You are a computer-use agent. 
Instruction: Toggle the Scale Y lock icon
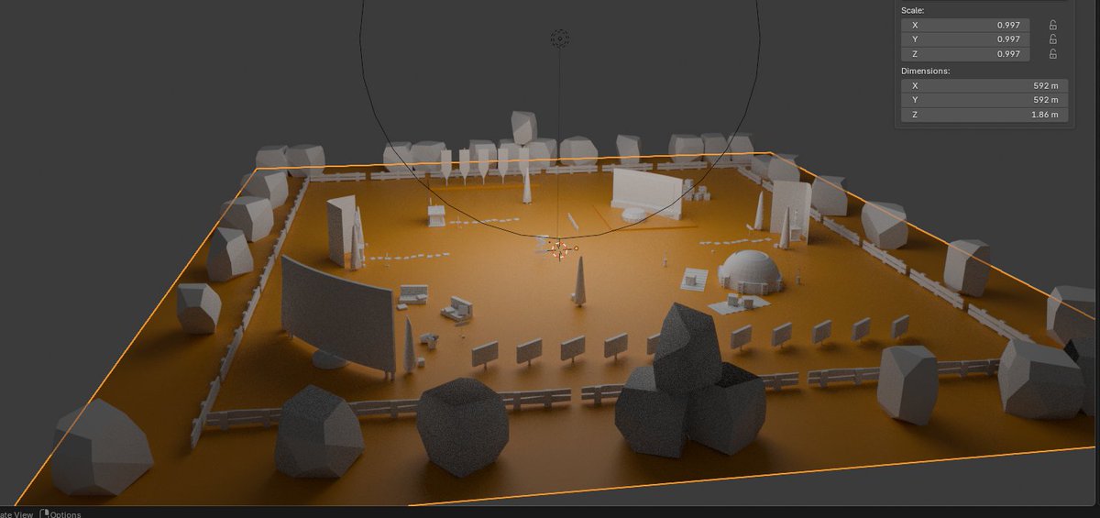point(1052,39)
